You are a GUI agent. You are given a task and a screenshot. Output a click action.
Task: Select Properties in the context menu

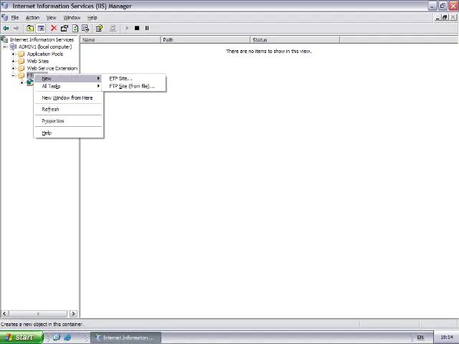[x=69, y=121]
